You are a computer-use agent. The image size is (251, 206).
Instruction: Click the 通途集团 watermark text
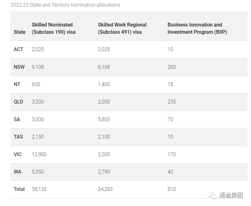(x=231, y=195)
